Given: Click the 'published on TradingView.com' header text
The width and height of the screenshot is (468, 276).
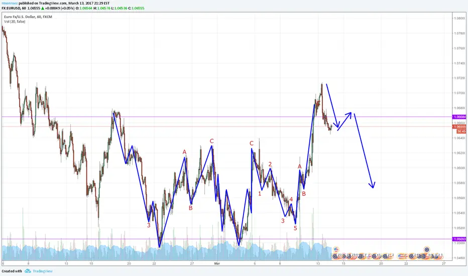Looking at the screenshot, I should tap(43, 4).
